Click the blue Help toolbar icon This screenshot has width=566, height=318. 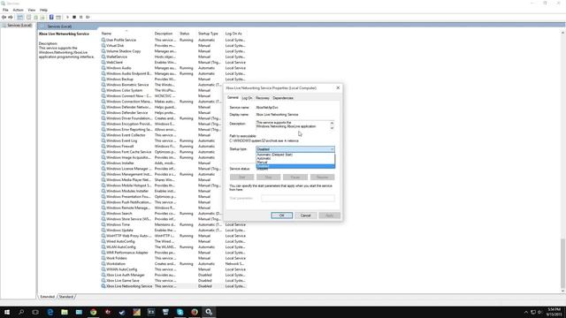click(x=51, y=18)
